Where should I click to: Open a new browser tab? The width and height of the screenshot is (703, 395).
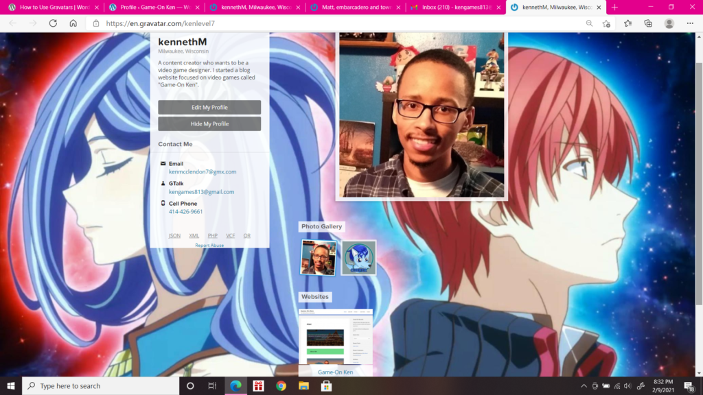[614, 7]
